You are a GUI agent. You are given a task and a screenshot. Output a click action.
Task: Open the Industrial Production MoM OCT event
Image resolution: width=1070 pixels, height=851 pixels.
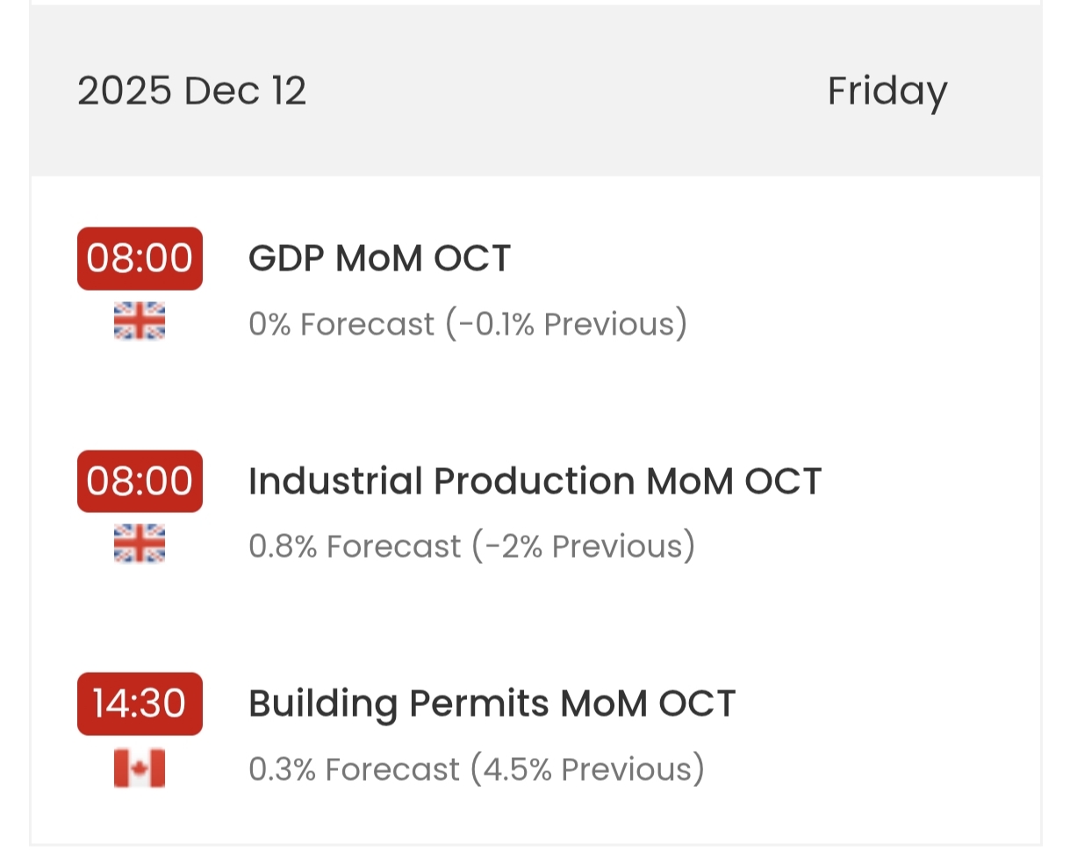tap(535, 481)
